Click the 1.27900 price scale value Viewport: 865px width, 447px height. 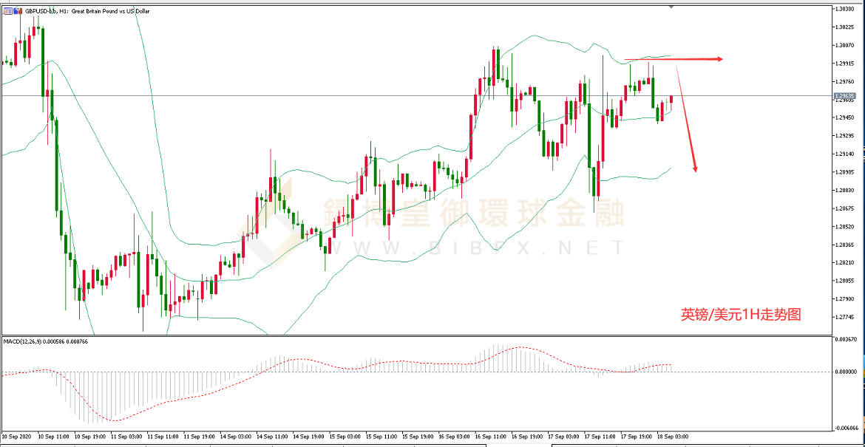845,298
